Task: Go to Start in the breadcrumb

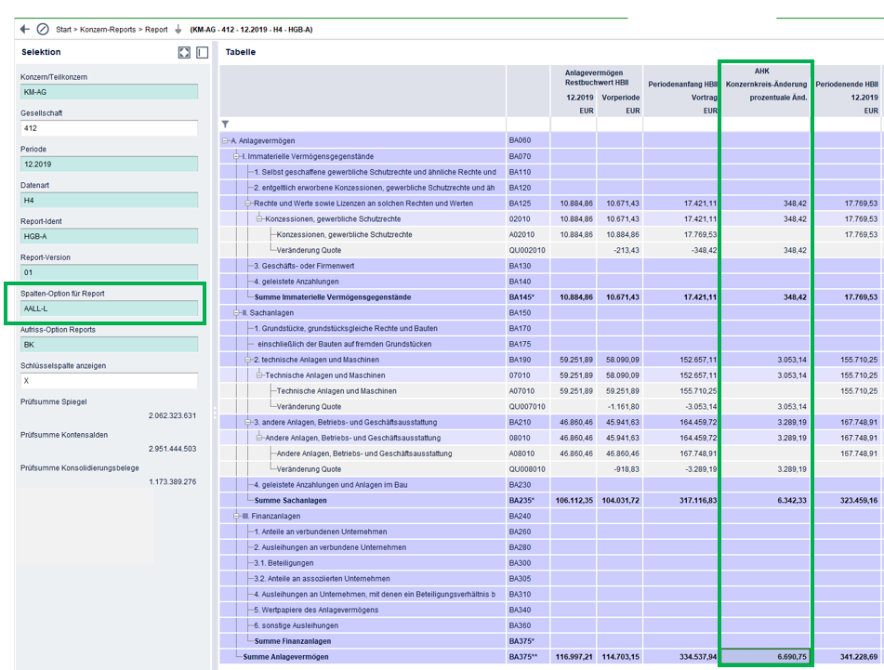Action: (64, 30)
